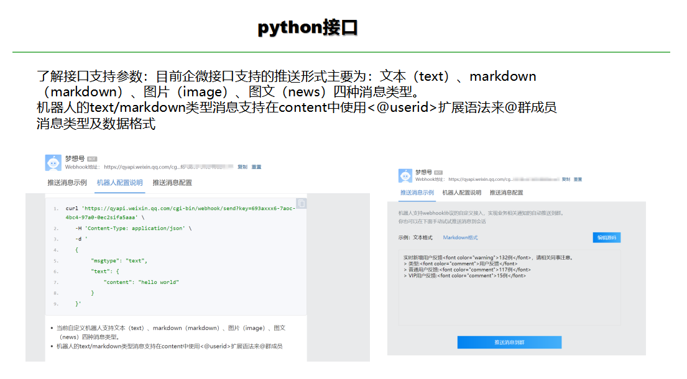
Task: Select 推送消息示例 tab in right panel
Action: coord(417,193)
